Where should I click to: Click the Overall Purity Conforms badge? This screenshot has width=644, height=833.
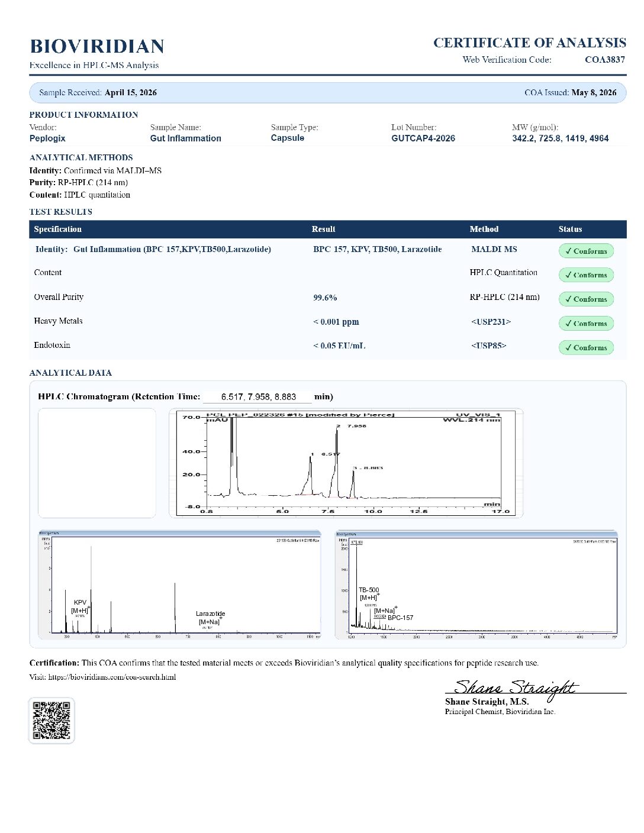586,299
